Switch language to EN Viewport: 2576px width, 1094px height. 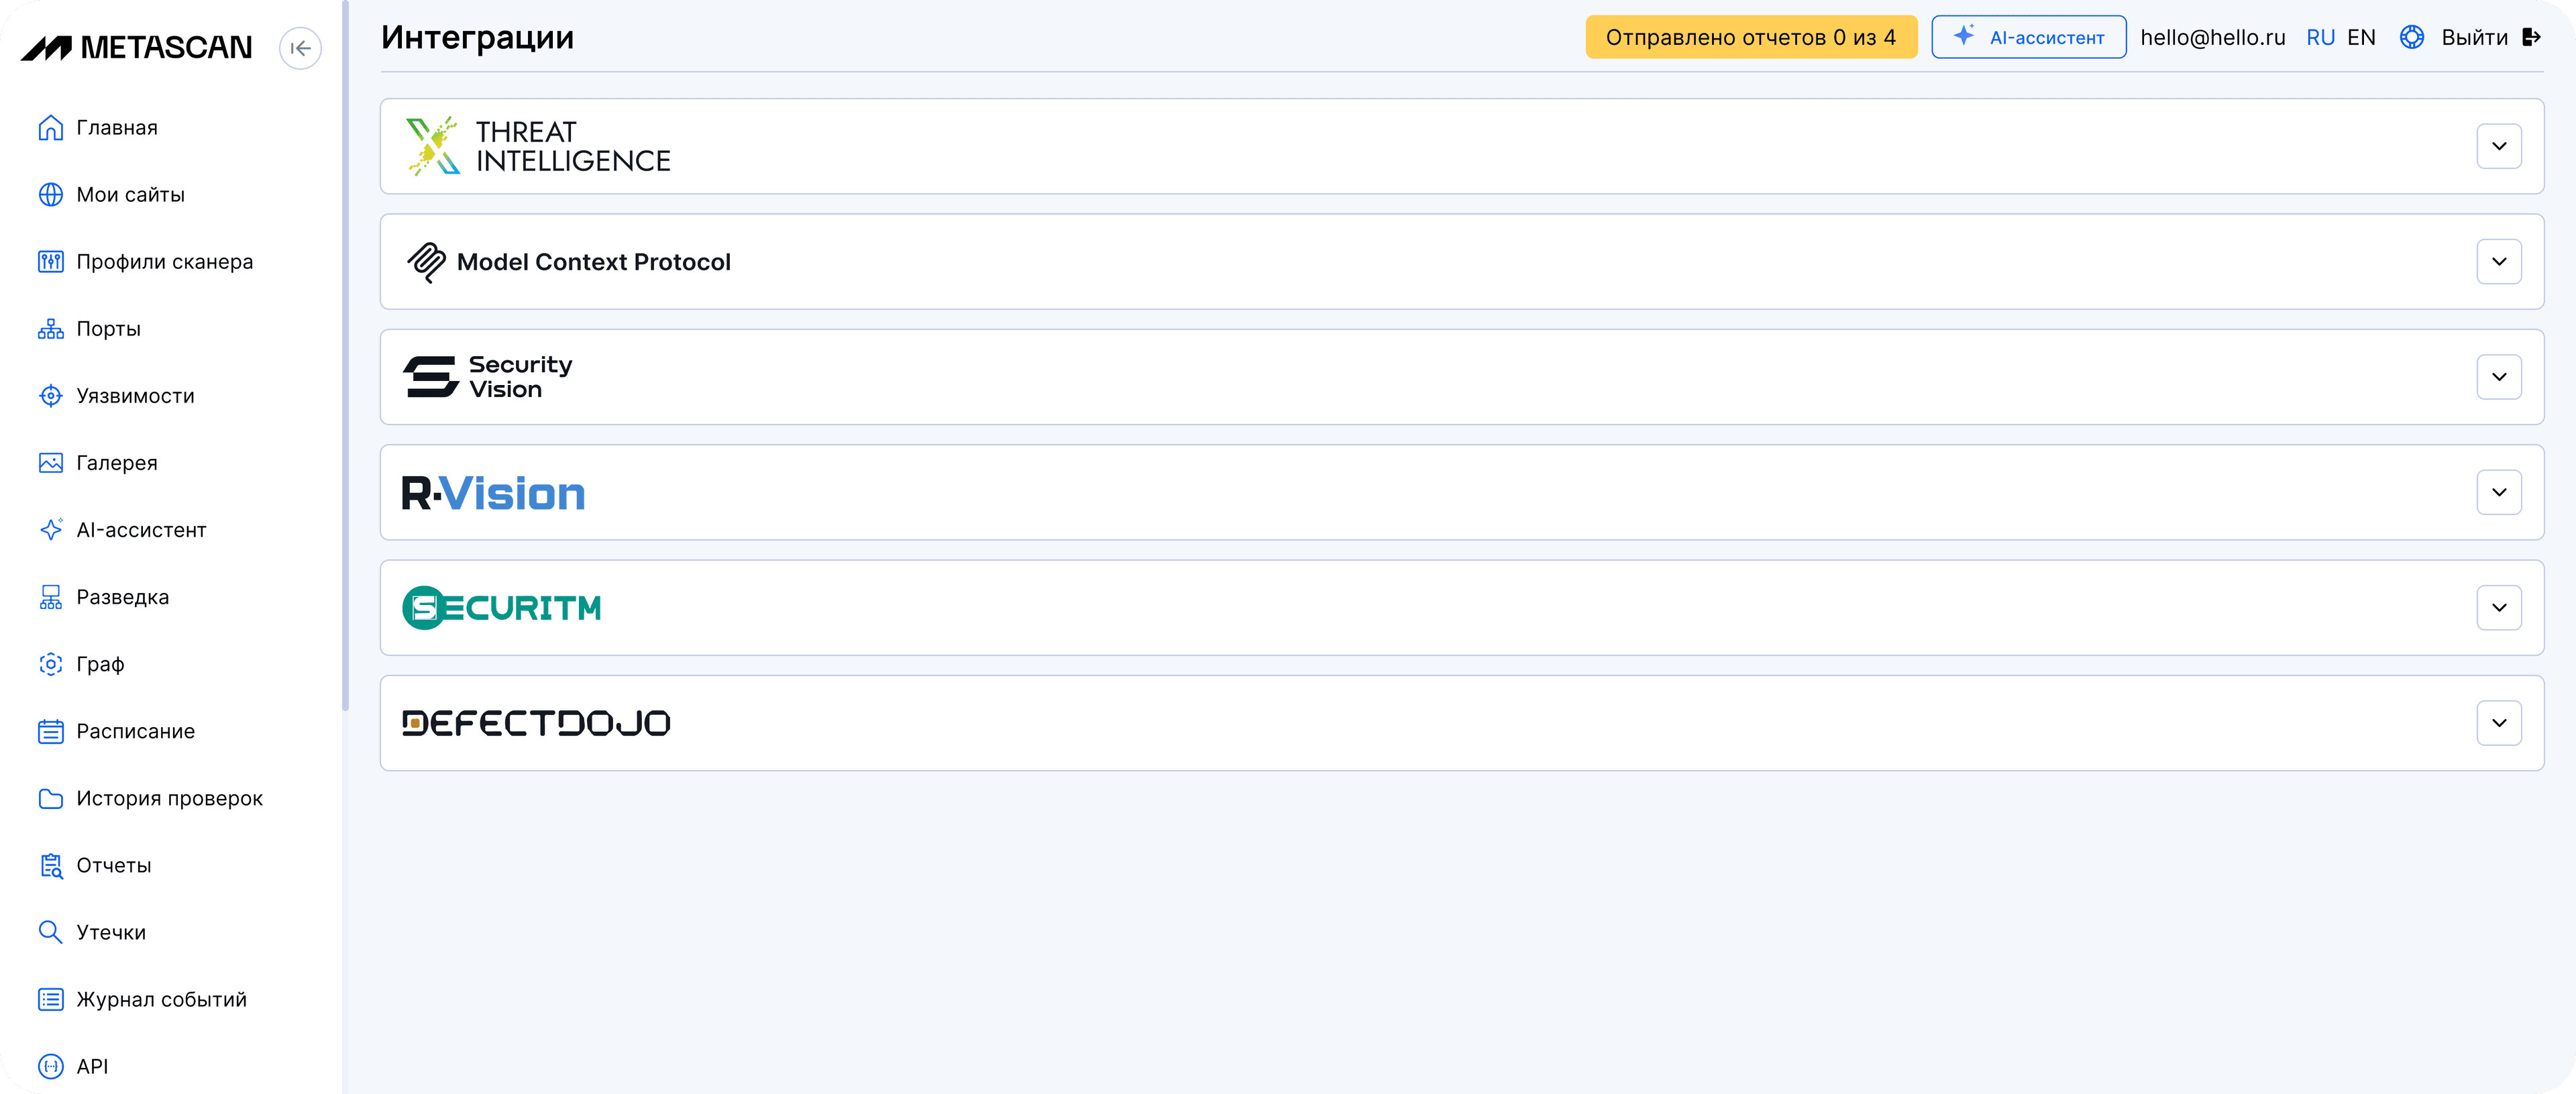coord(2361,37)
